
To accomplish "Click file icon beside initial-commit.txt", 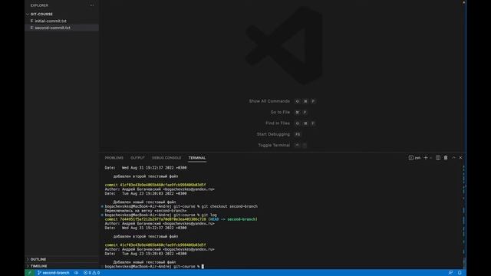I will (31, 21).
